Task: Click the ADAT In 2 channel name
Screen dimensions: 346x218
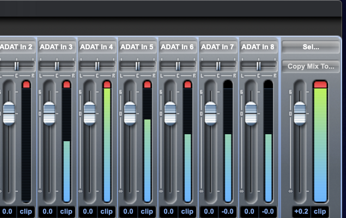Action: pos(17,47)
